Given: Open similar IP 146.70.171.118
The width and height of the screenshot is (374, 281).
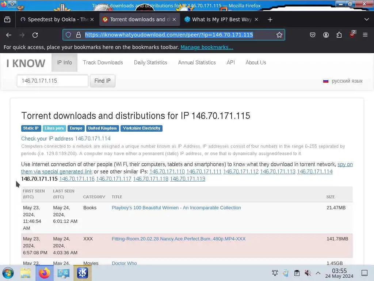Looking at the screenshot, I should pyautogui.click(x=151, y=179).
